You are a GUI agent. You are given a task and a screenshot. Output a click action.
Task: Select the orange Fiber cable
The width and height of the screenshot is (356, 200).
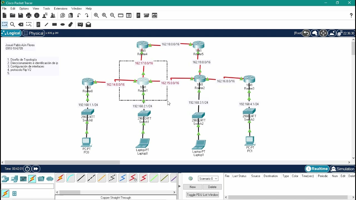point(102,178)
